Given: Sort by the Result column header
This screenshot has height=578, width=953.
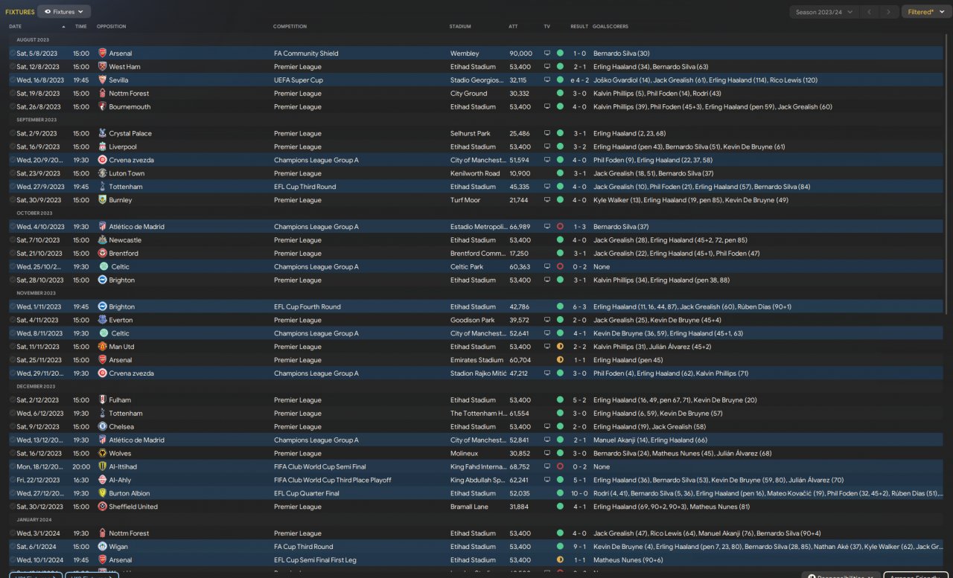Looking at the screenshot, I should pos(579,27).
